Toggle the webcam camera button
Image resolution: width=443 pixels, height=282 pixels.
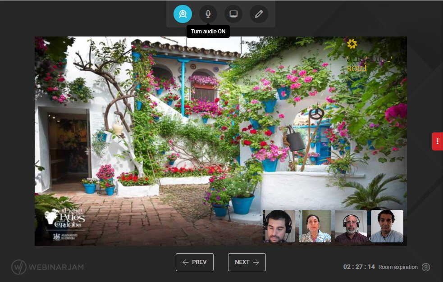pos(183,14)
